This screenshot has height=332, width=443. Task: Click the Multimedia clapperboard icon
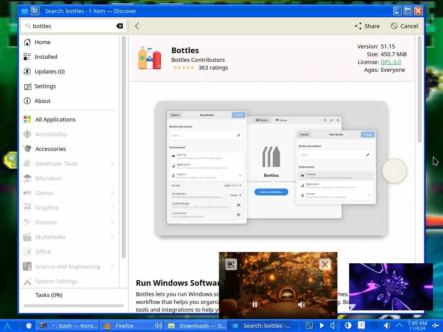tap(27, 237)
